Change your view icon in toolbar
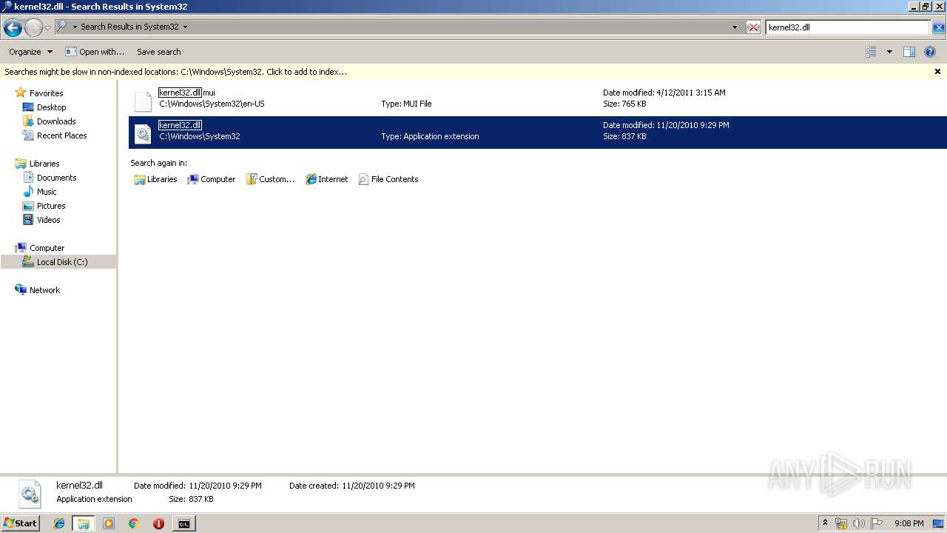 871,52
